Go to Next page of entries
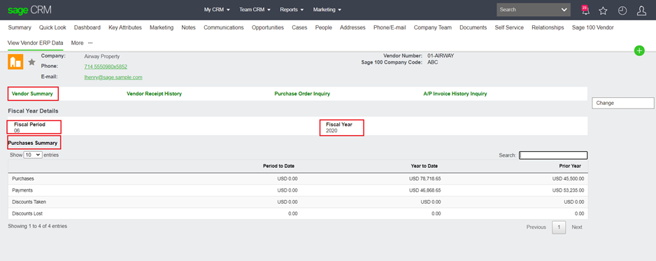This screenshot has width=656, height=261. (577, 227)
